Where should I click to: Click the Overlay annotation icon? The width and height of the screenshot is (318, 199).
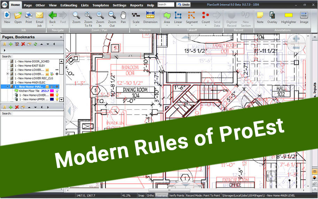272,15
